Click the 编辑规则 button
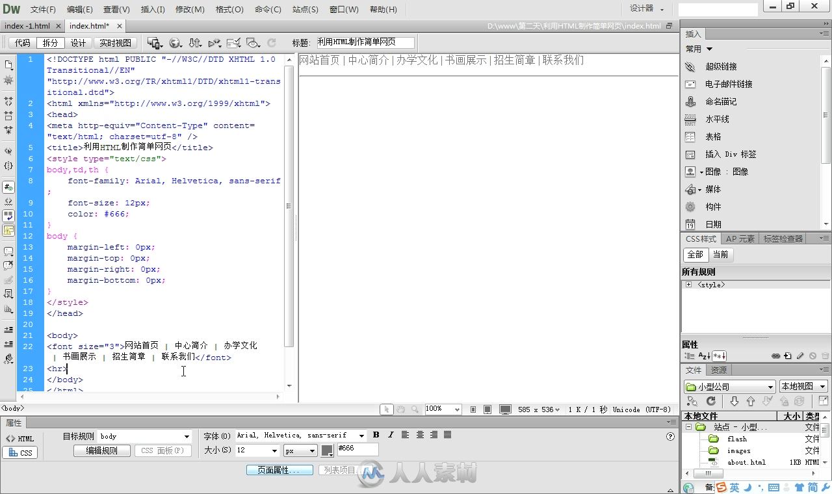Screen dimensions: 832x494 pyautogui.click(x=102, y=450)
